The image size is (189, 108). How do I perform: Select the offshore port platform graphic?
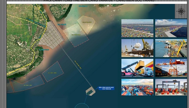coord(90,91)
